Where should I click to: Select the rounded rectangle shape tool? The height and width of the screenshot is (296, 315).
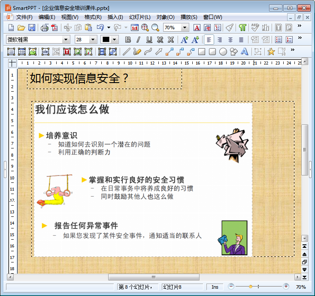tap(212, 52)
